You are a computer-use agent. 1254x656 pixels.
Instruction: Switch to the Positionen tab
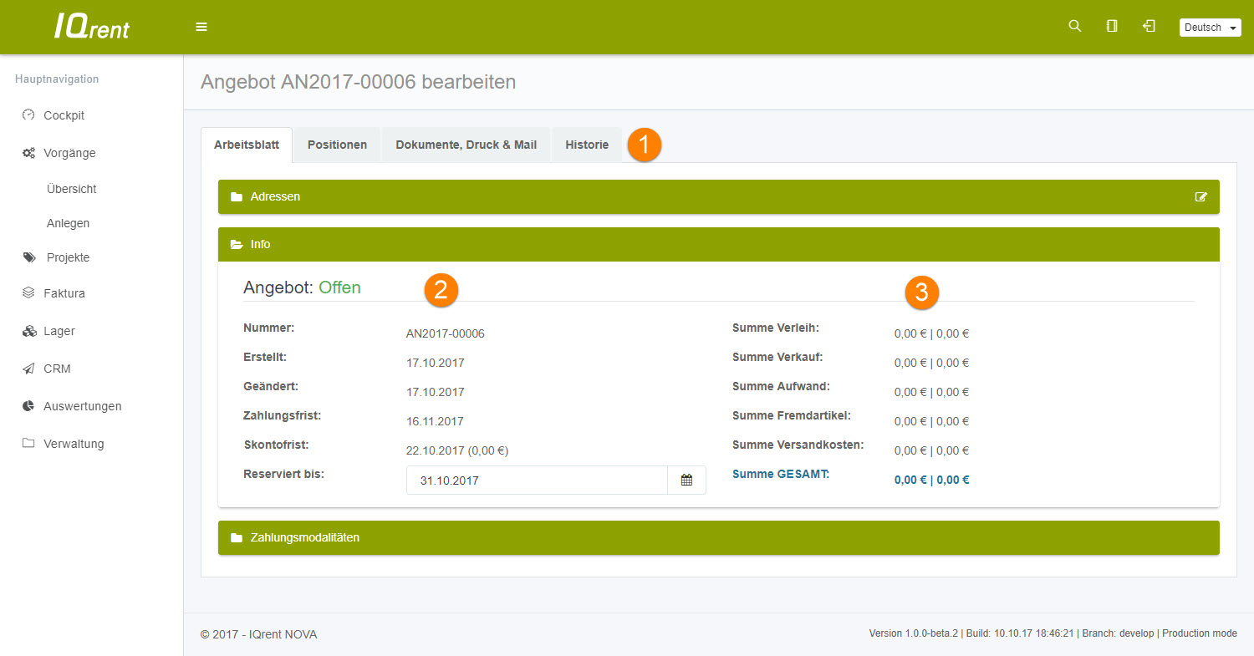coord(337,145)
